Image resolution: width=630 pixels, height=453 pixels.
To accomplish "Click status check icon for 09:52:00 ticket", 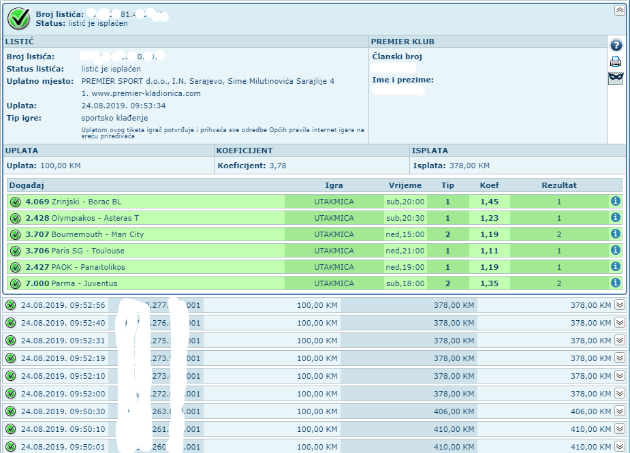I will pos(11,394).
